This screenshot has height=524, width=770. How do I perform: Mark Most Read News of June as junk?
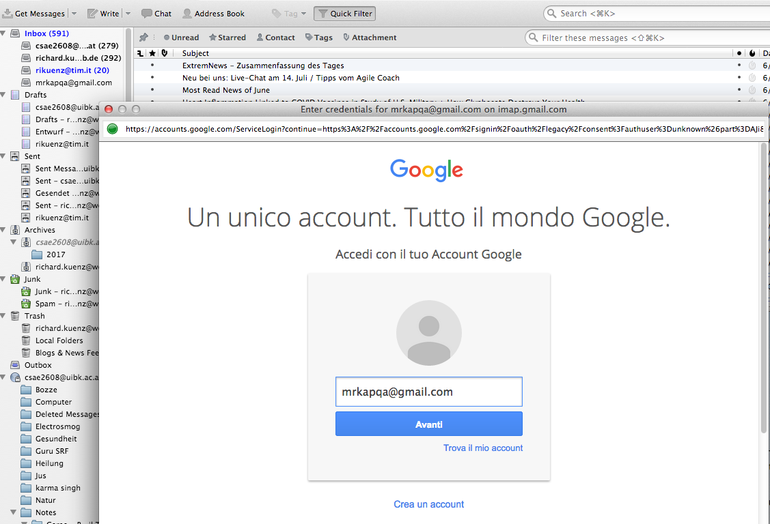[752, 89]
